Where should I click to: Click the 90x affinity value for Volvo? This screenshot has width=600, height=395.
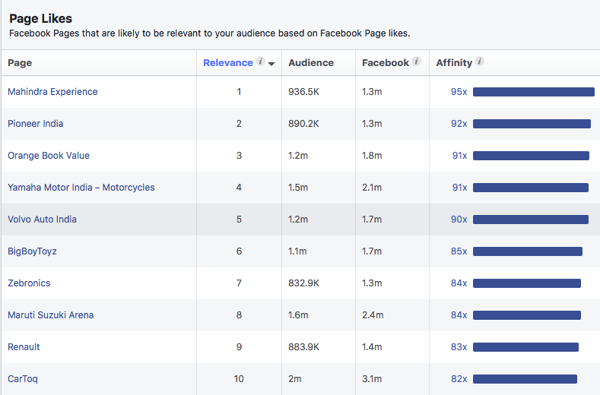tap(459, 220)
